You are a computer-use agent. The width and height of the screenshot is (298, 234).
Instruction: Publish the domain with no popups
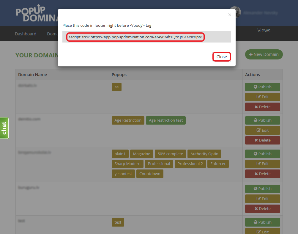tap(262, 189)
